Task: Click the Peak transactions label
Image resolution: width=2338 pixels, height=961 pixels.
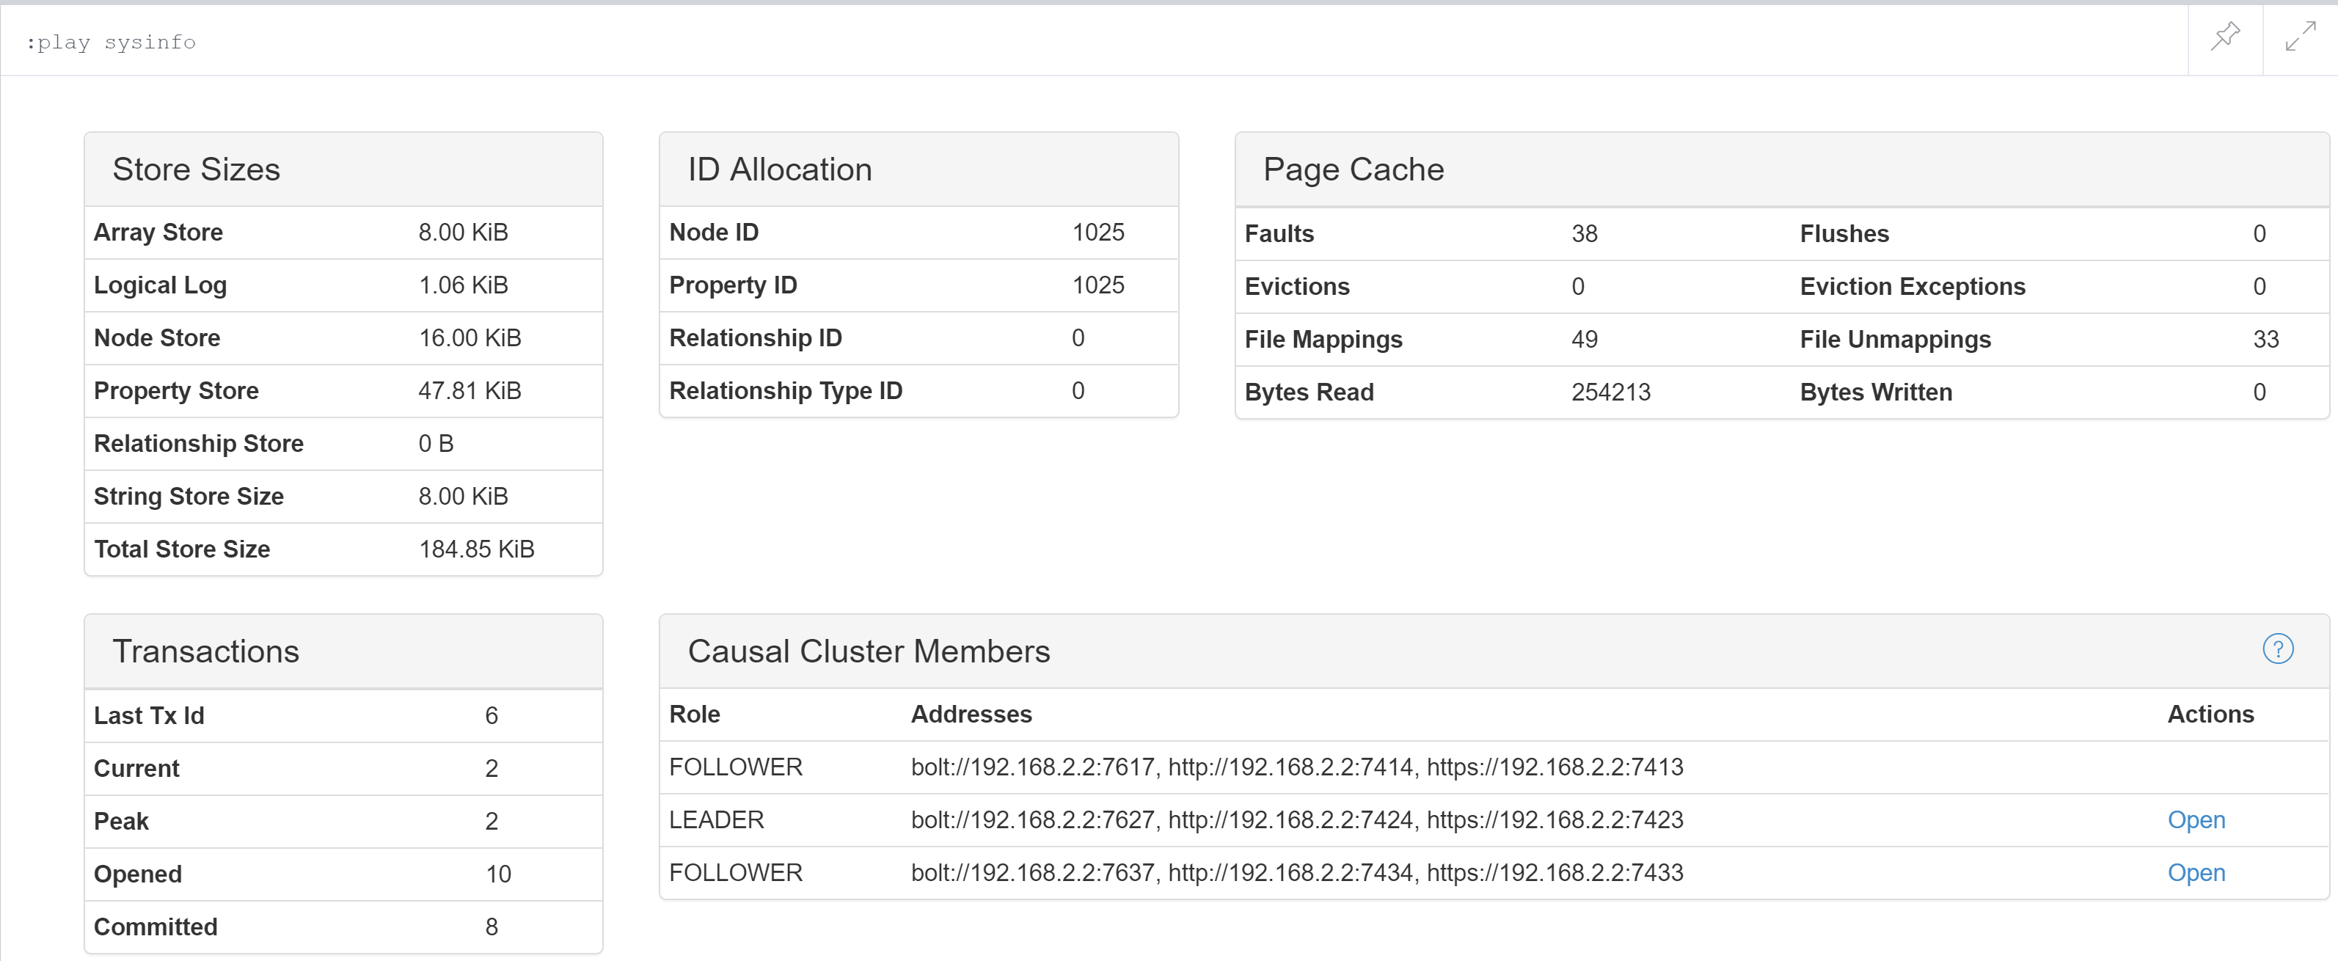Action: [x=121, y=821]
